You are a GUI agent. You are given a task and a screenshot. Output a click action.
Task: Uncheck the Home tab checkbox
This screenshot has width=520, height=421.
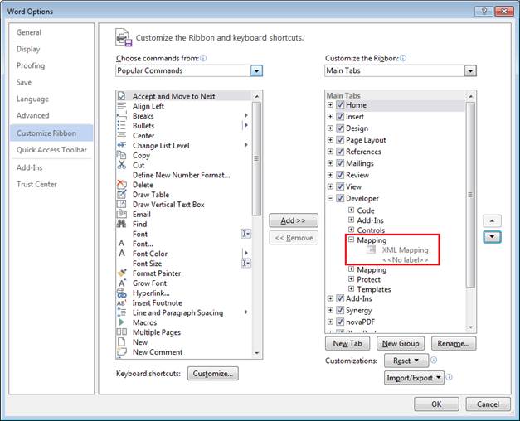340,105
